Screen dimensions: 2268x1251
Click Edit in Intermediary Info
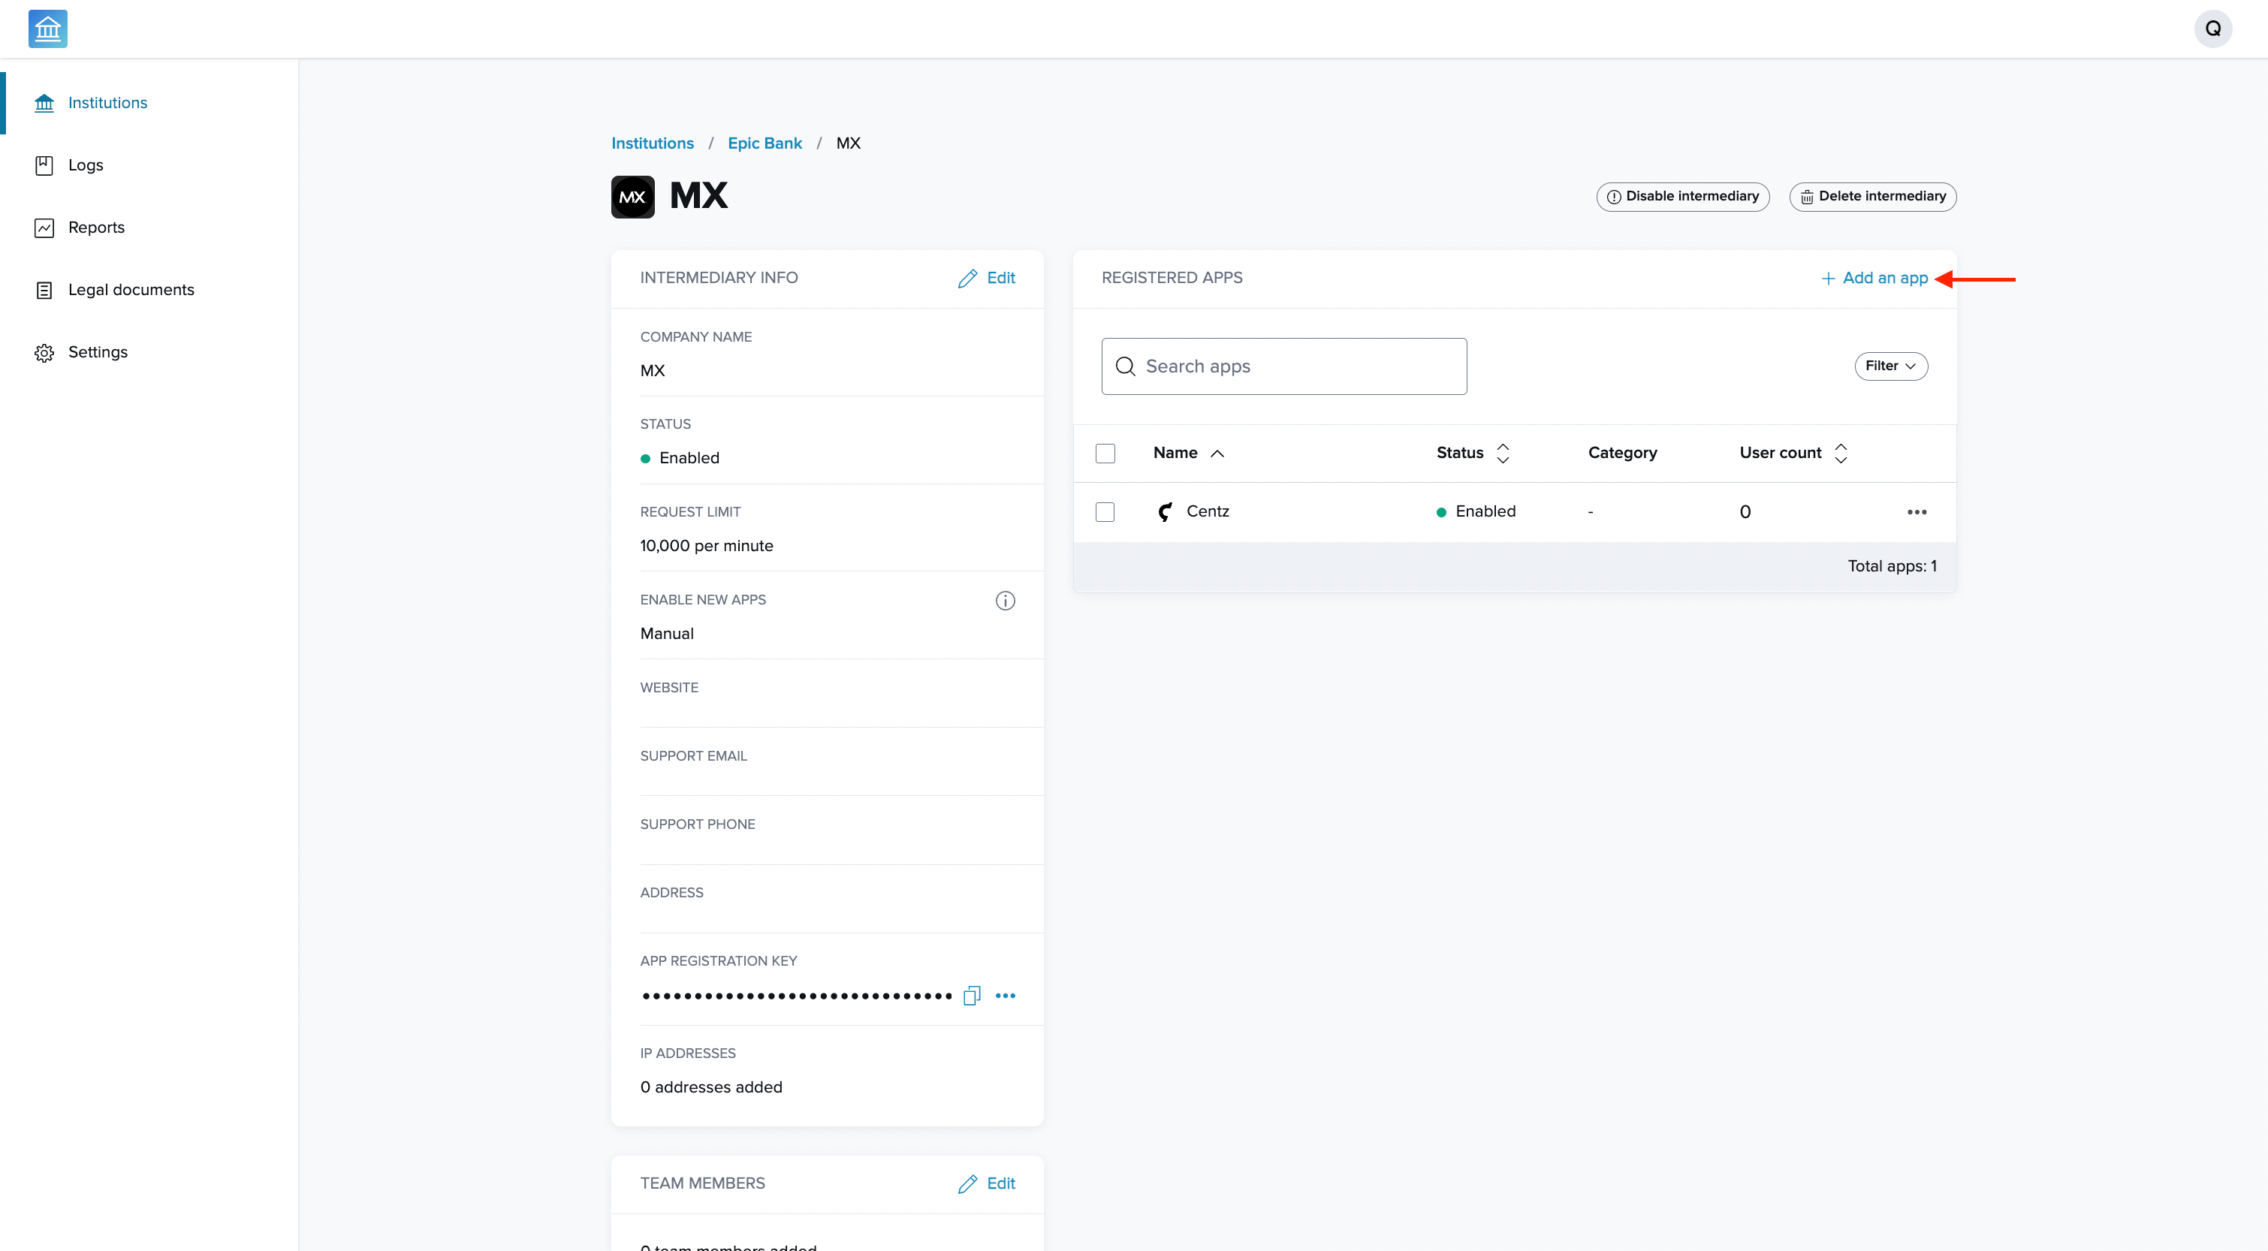(x=1001, y=278)
